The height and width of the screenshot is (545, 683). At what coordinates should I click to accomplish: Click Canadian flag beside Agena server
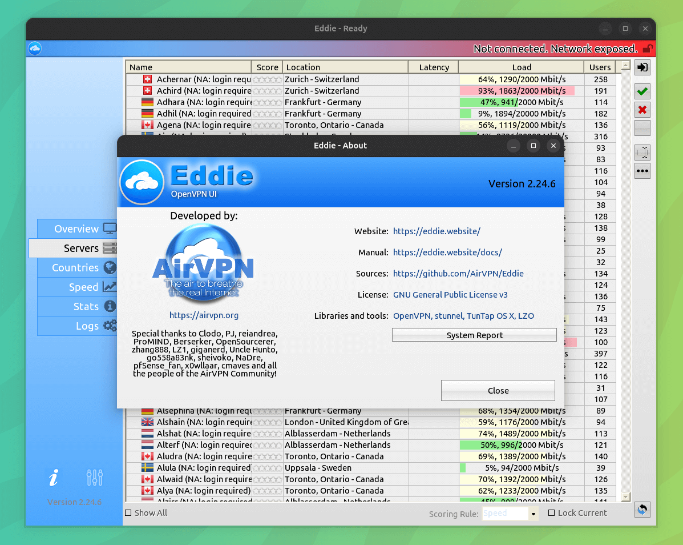point(148,125)
